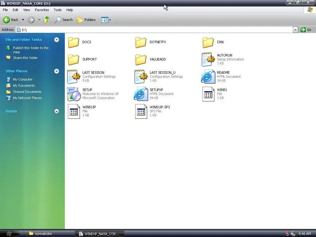This screenshot has height=237, width=316.
Task: Collapse the Other Places panel
Action: [57, 71]
